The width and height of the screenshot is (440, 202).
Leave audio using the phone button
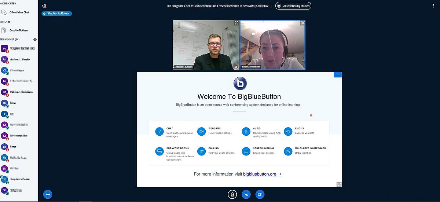(x=246, y=194)
